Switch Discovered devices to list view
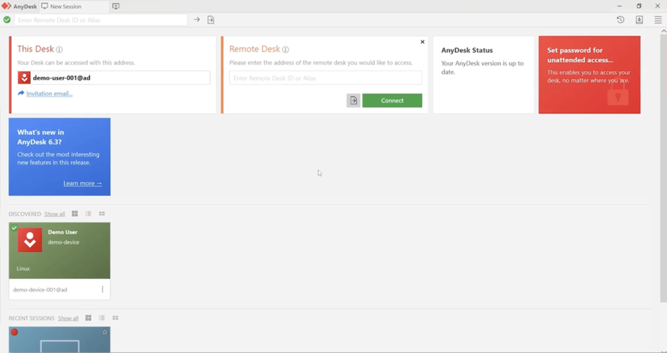The height and width of the screenshot is (353, 667). (x=88, y=213)
